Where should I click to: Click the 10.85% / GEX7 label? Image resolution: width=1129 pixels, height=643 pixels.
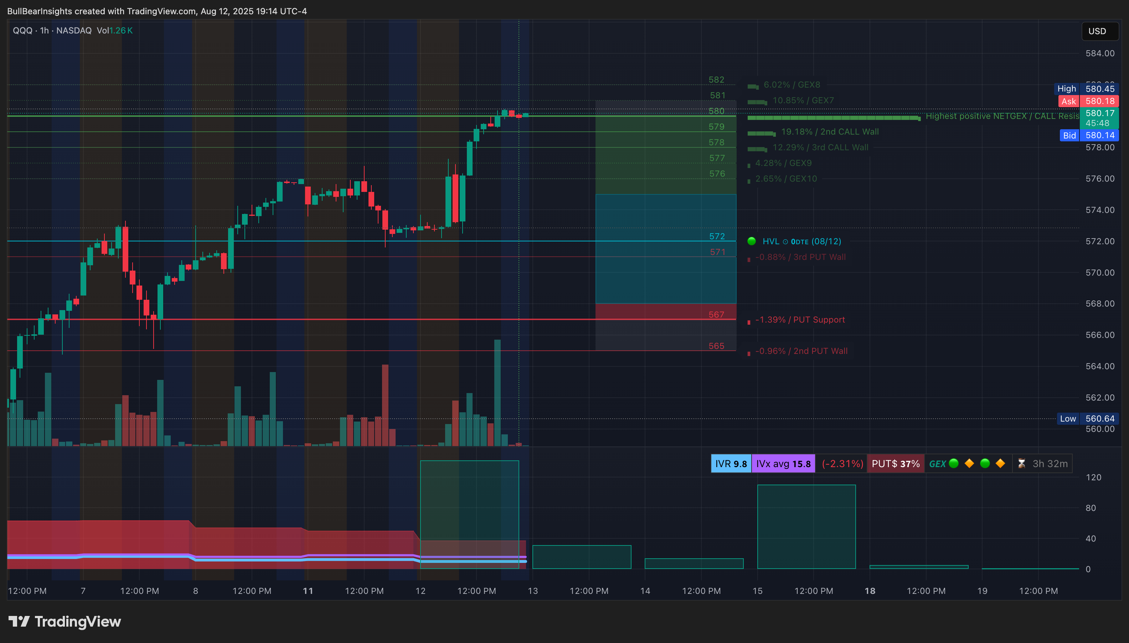(803, 100)
